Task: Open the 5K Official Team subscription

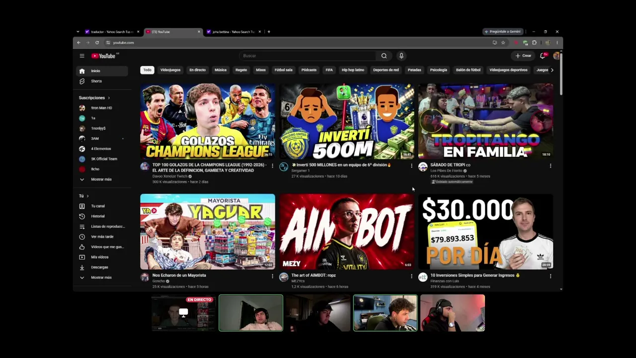Action: click(x=101, y=159)
